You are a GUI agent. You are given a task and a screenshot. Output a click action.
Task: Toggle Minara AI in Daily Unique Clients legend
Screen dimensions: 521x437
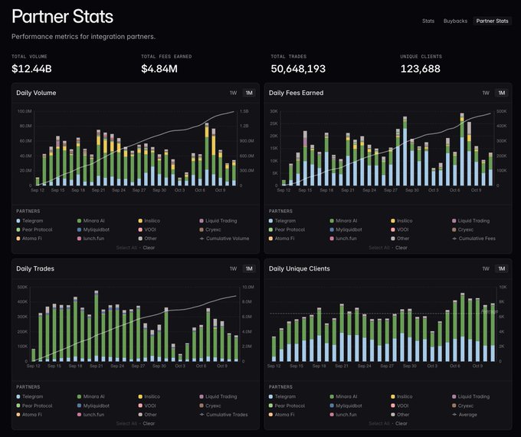point(343,397)
